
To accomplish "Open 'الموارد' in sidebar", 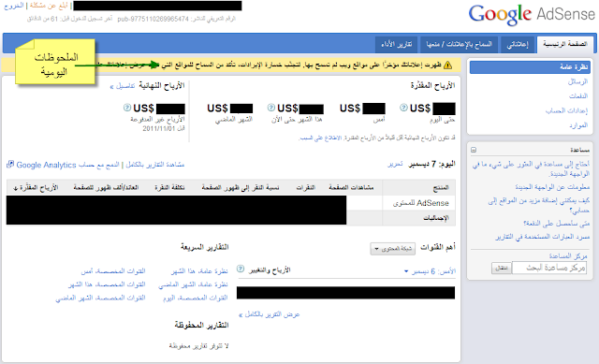I will point(578,125).
